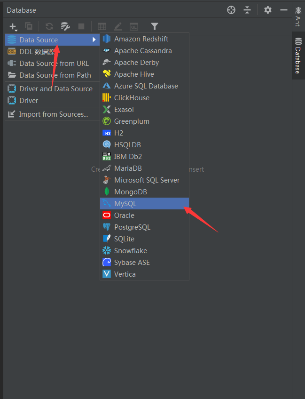Click the Collapse All icon

(247, 10)
